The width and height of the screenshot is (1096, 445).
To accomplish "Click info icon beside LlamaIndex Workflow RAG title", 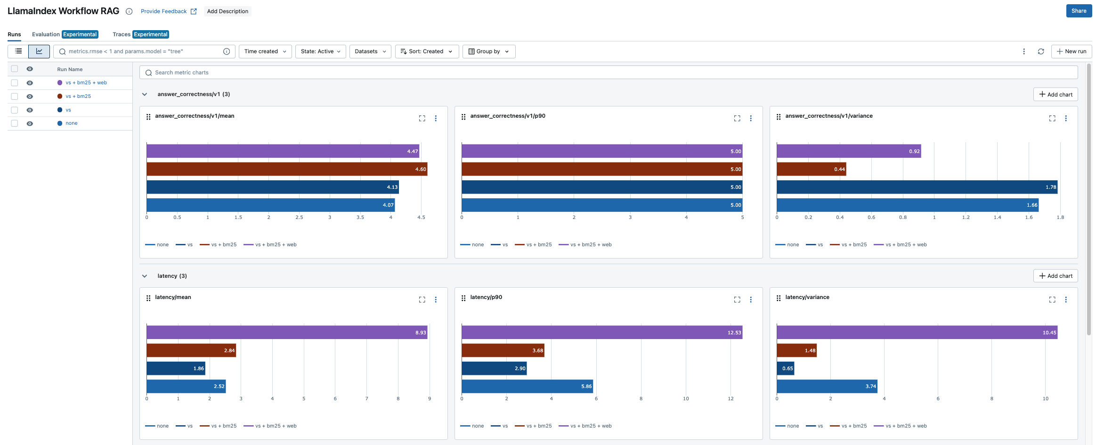I will (129, 11).
